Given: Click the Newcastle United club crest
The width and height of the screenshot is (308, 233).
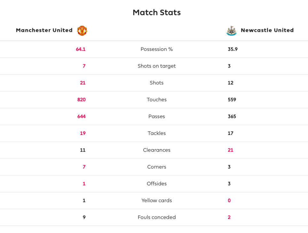Looking at the screenshot, I should click(231, 30).
